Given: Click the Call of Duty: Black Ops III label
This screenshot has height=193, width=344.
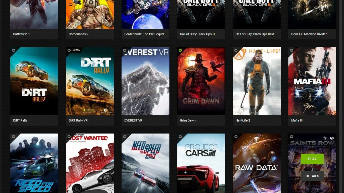Looking at the screenshot, I should pos(198,34).
